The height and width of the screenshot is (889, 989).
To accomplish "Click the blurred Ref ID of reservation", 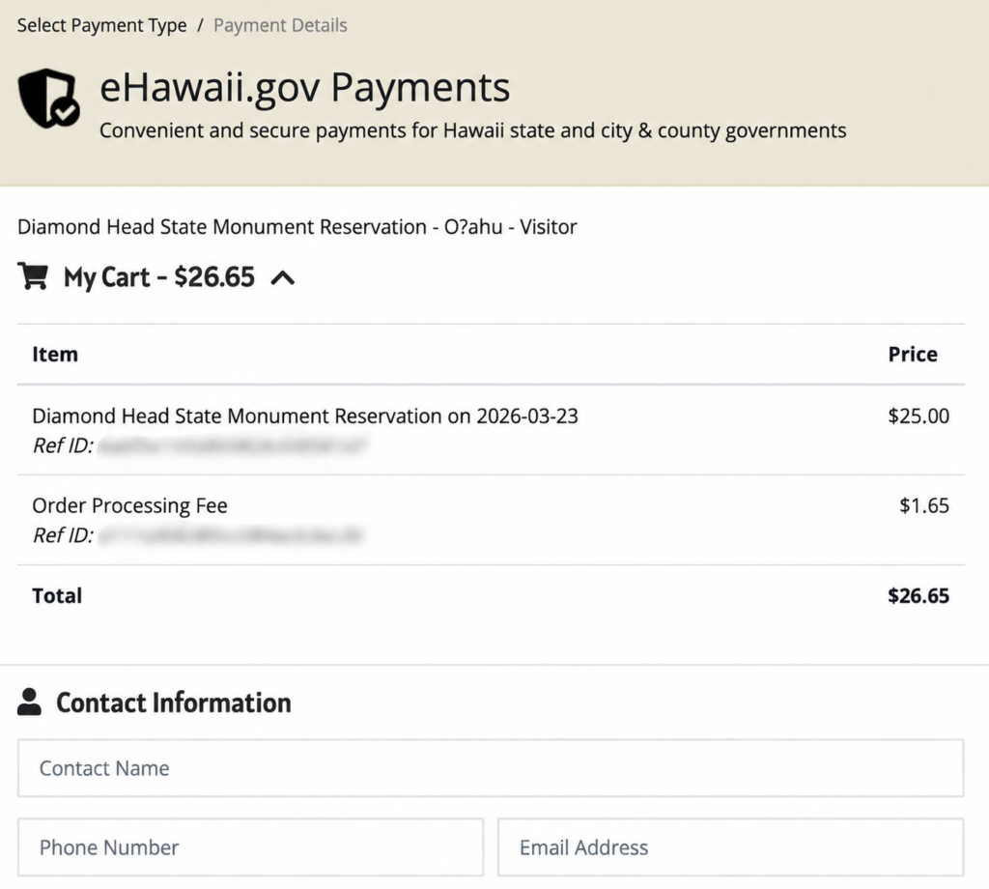I will 232,445.
